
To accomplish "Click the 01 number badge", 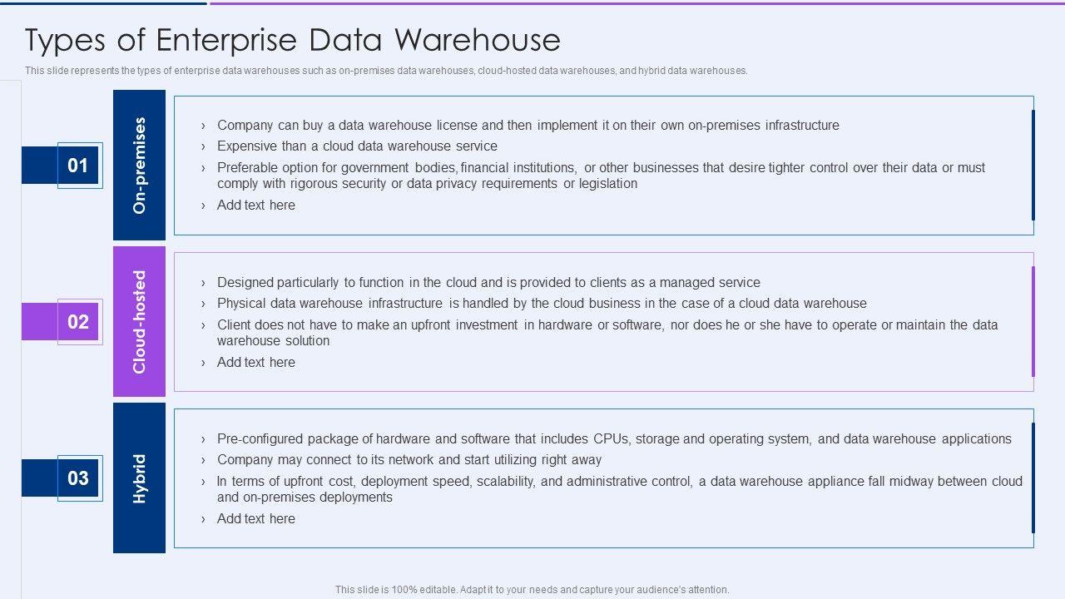I will (78, 166).
